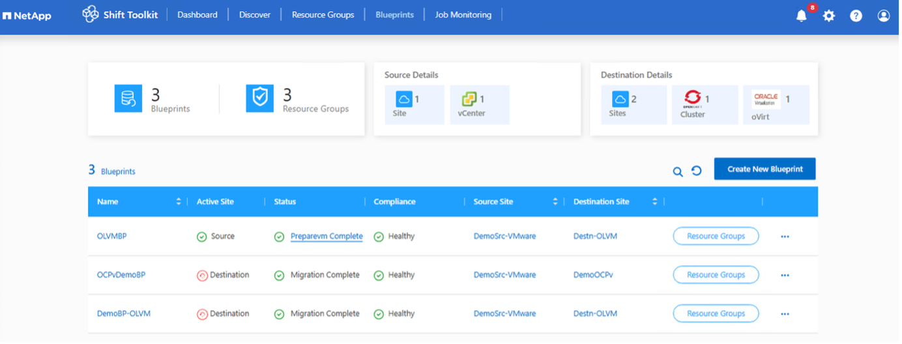This screenshot has width=902, height=344.
Task: Sort table by Source Site column
Action: [555, 202]
